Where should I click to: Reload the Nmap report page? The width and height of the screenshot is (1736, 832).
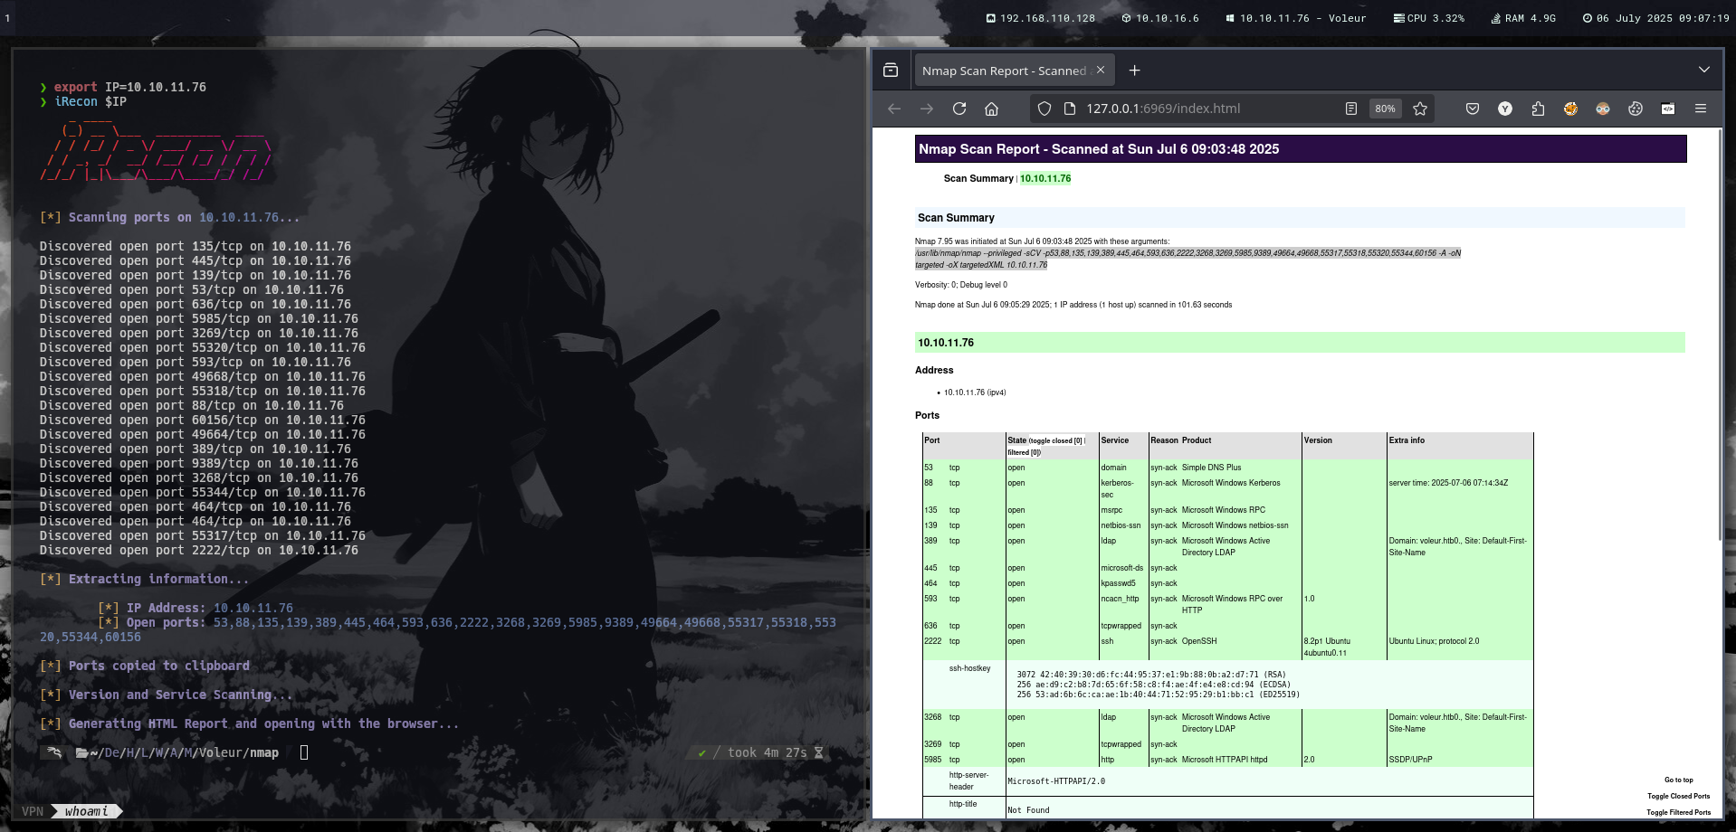click(x=959, y=109)
